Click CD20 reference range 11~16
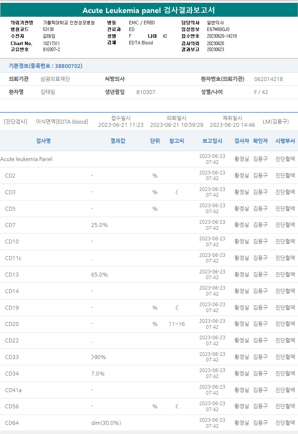 coord(177,324)
